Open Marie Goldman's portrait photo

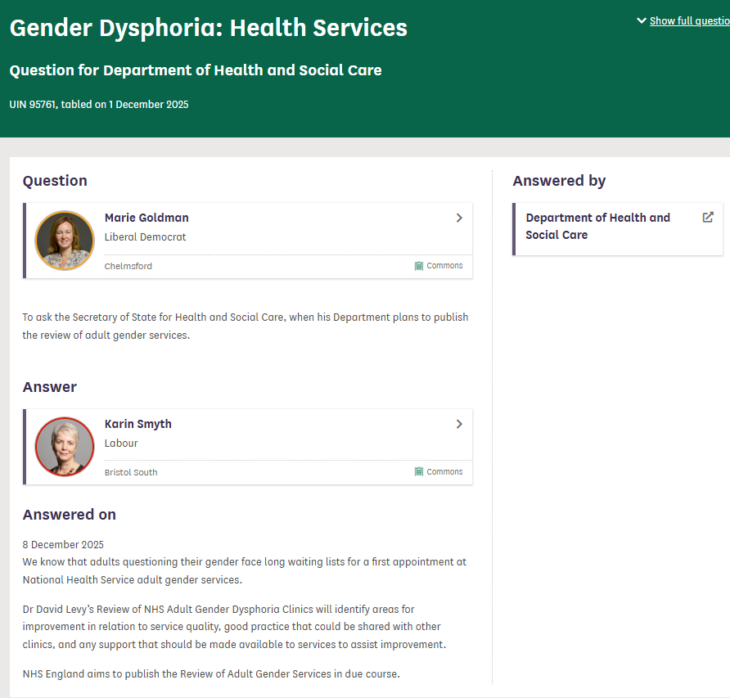pos(65,241)
